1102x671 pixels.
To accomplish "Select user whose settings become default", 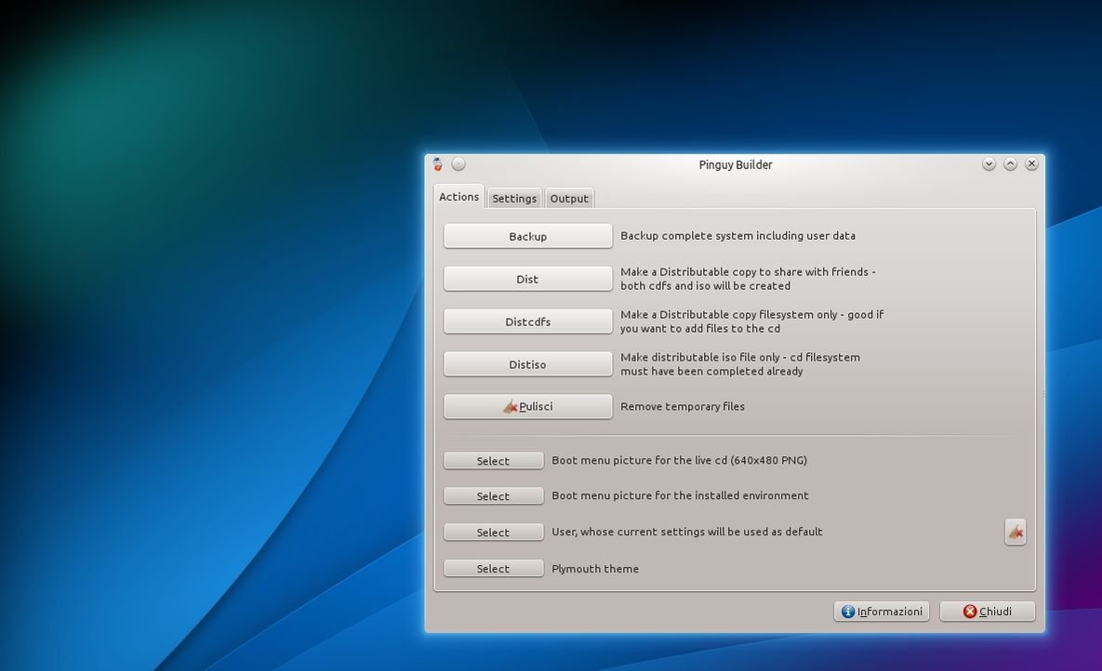I will pos(493,533).
